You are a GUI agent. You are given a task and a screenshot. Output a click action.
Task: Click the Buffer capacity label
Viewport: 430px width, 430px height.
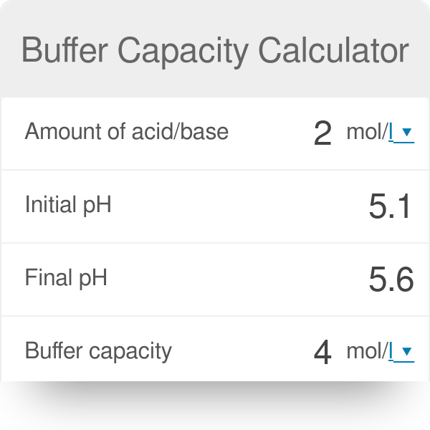(x=98, y=350)
